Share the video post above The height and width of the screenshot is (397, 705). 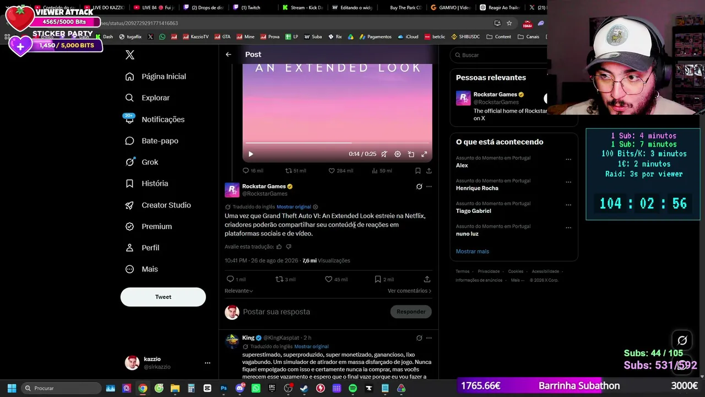(429, 171)
